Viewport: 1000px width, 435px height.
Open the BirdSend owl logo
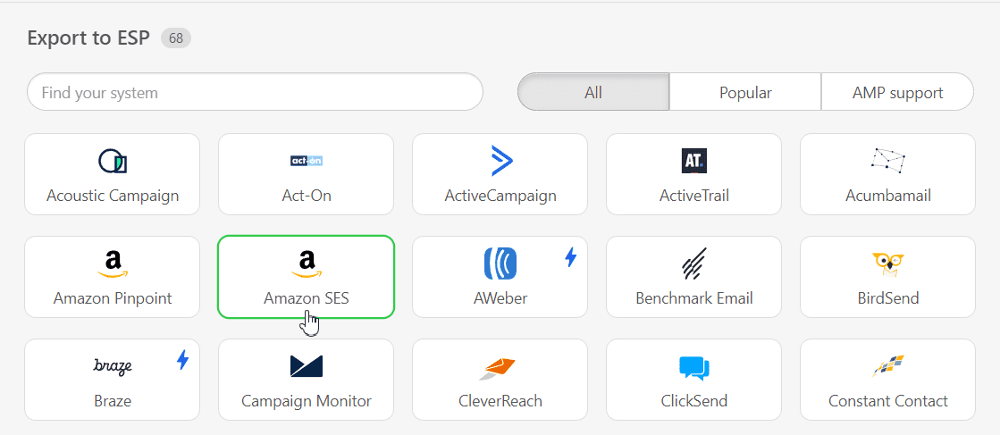click(x=887, y=264)
